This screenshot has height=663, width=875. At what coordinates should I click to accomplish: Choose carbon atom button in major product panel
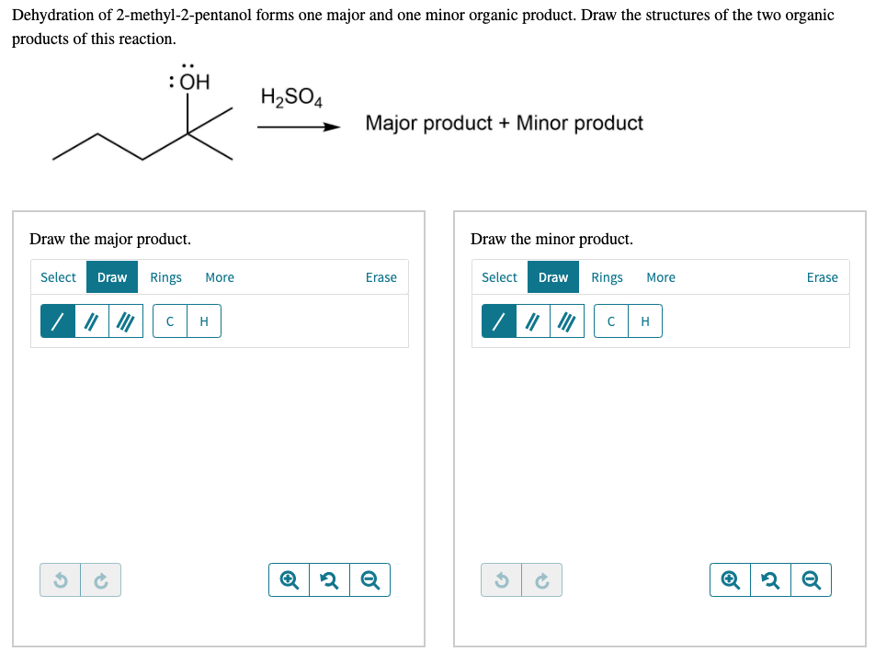(x=170, y=321)
